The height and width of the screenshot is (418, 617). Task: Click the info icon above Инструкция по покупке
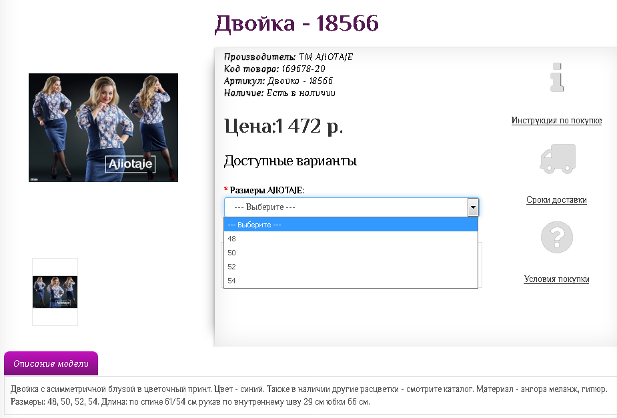[x=557, y=77]
